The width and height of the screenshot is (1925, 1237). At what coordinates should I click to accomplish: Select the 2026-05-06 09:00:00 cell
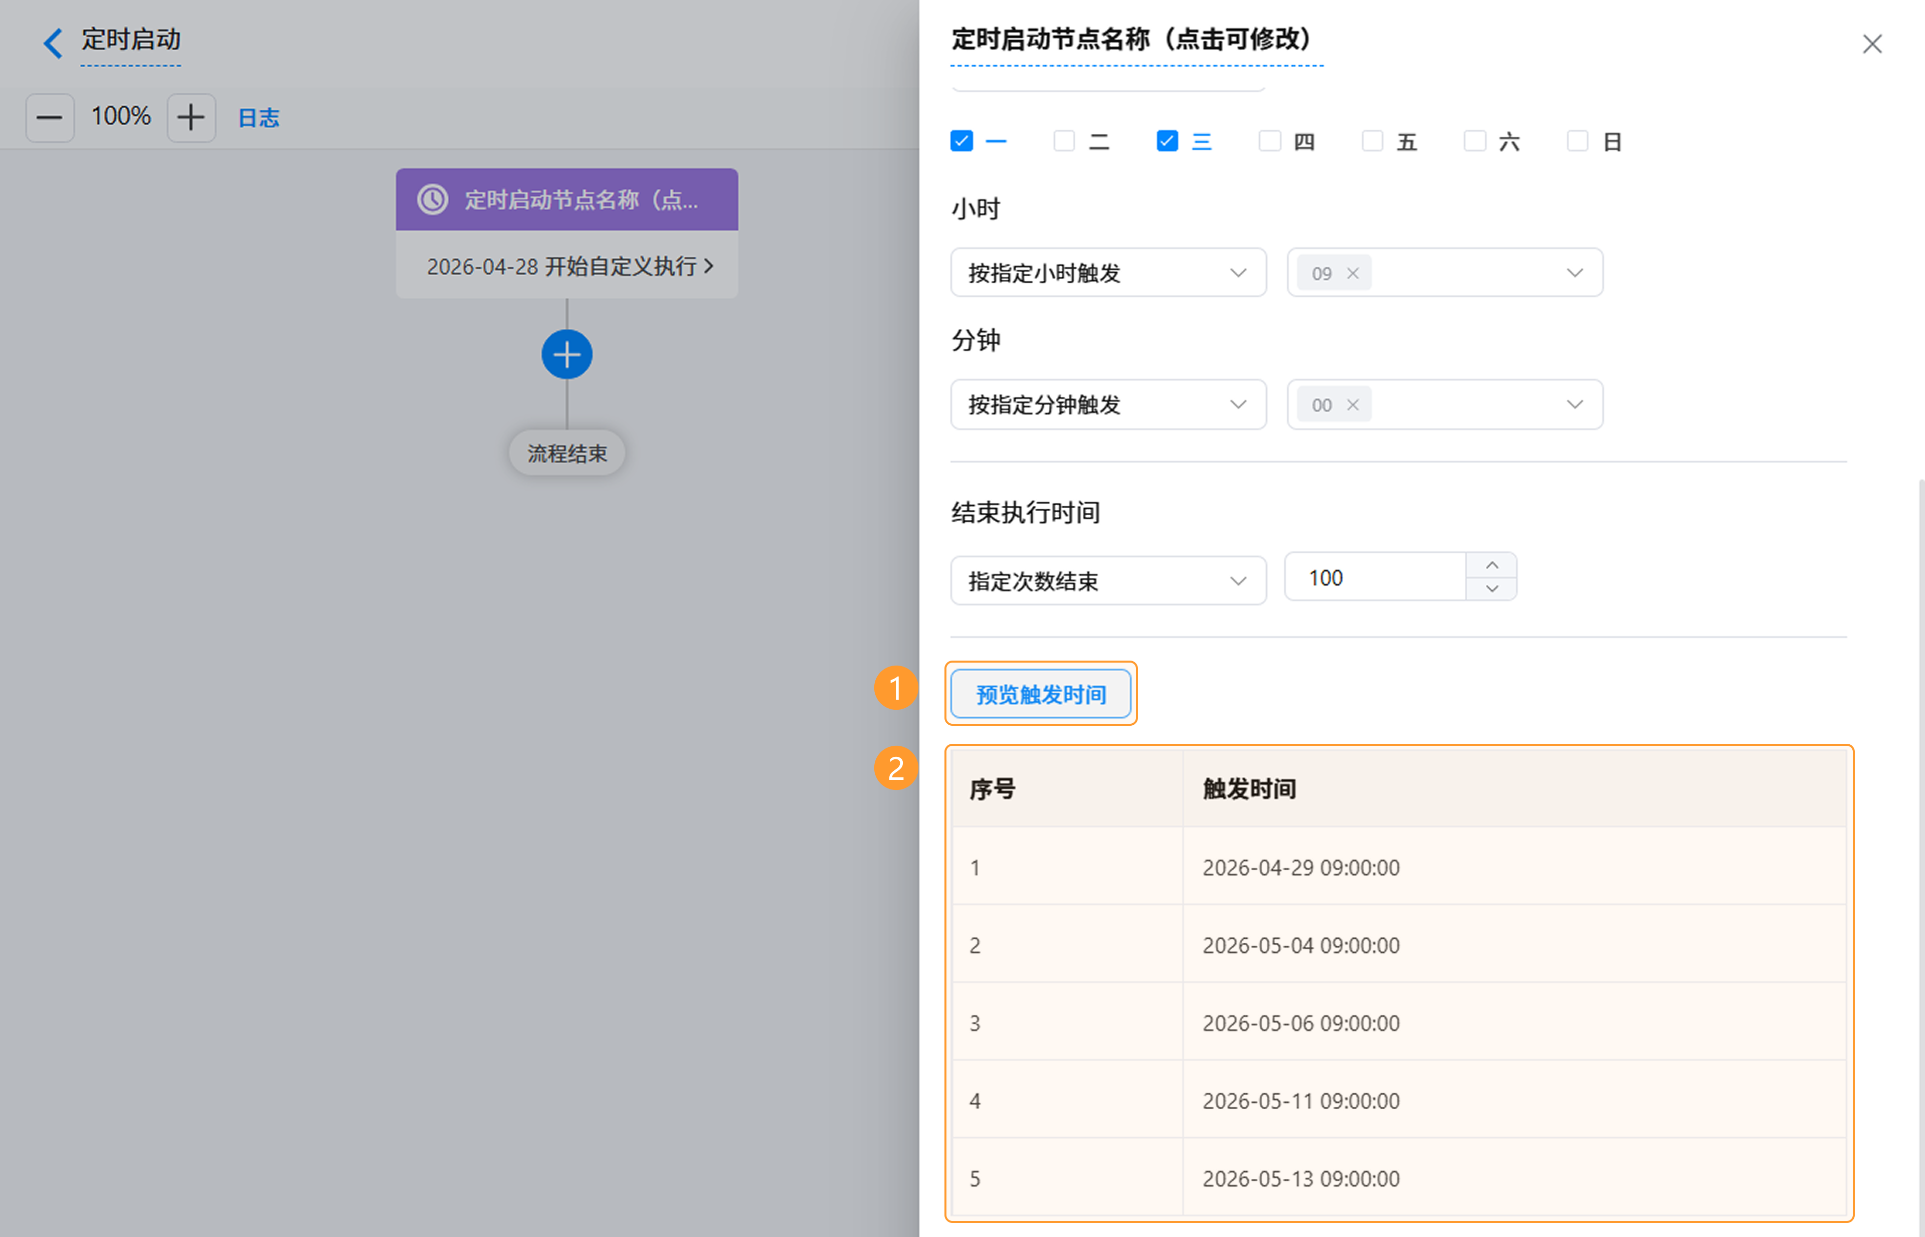1514,1022
